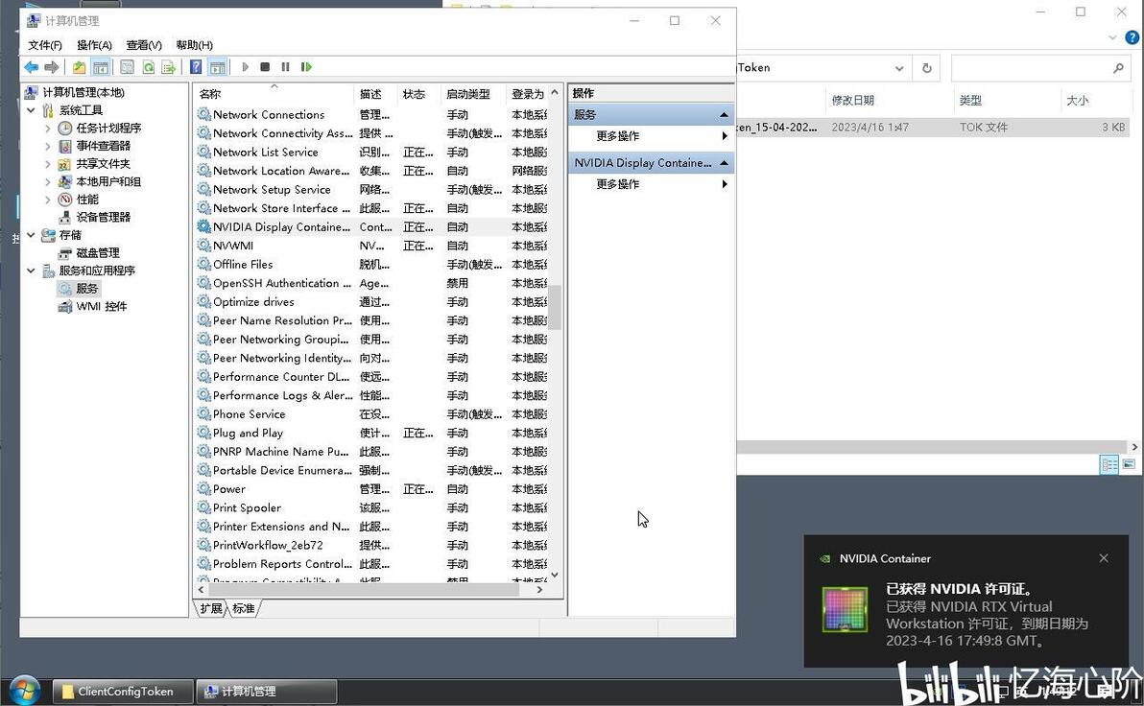Screen dimensions: 1144x706
Task: Open the 文件(F) menu
Action: click(x=44, y=45)
